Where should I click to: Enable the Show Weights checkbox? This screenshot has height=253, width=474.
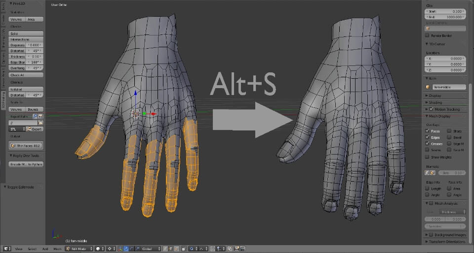point(428,157)
